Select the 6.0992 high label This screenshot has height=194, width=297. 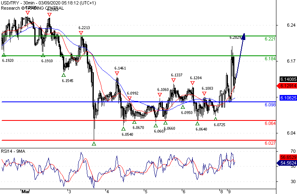[133, 93]
